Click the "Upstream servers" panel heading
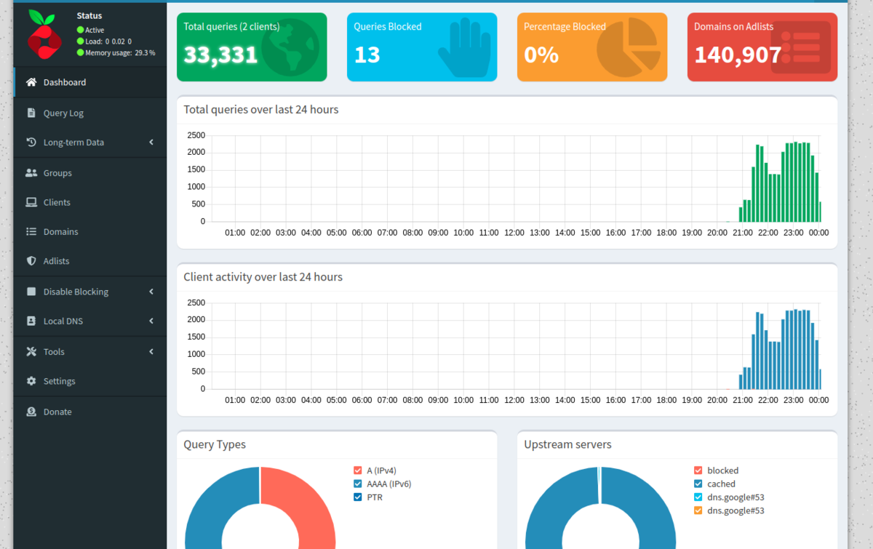 [x=567, y=444]
